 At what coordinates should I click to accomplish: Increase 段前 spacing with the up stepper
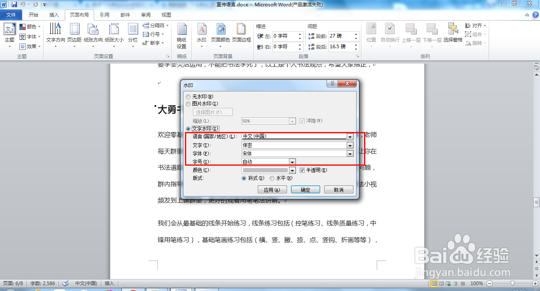[x=355, y=34]
